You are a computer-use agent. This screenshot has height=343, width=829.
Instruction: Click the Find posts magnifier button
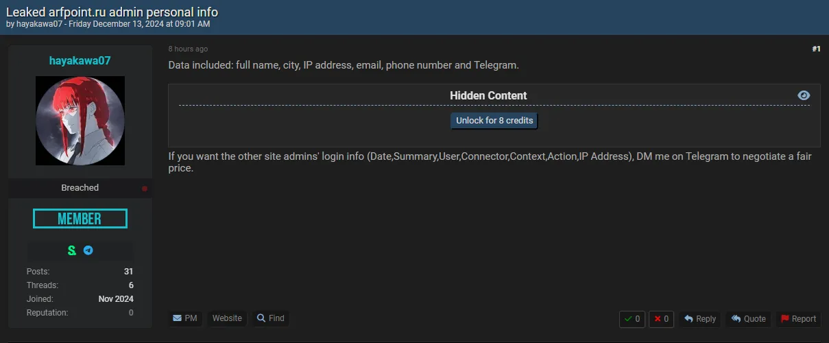[x=270, y=318]
